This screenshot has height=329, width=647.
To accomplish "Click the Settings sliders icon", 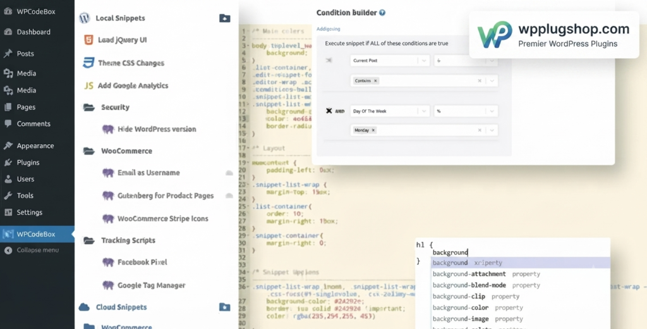I will 8,213.
